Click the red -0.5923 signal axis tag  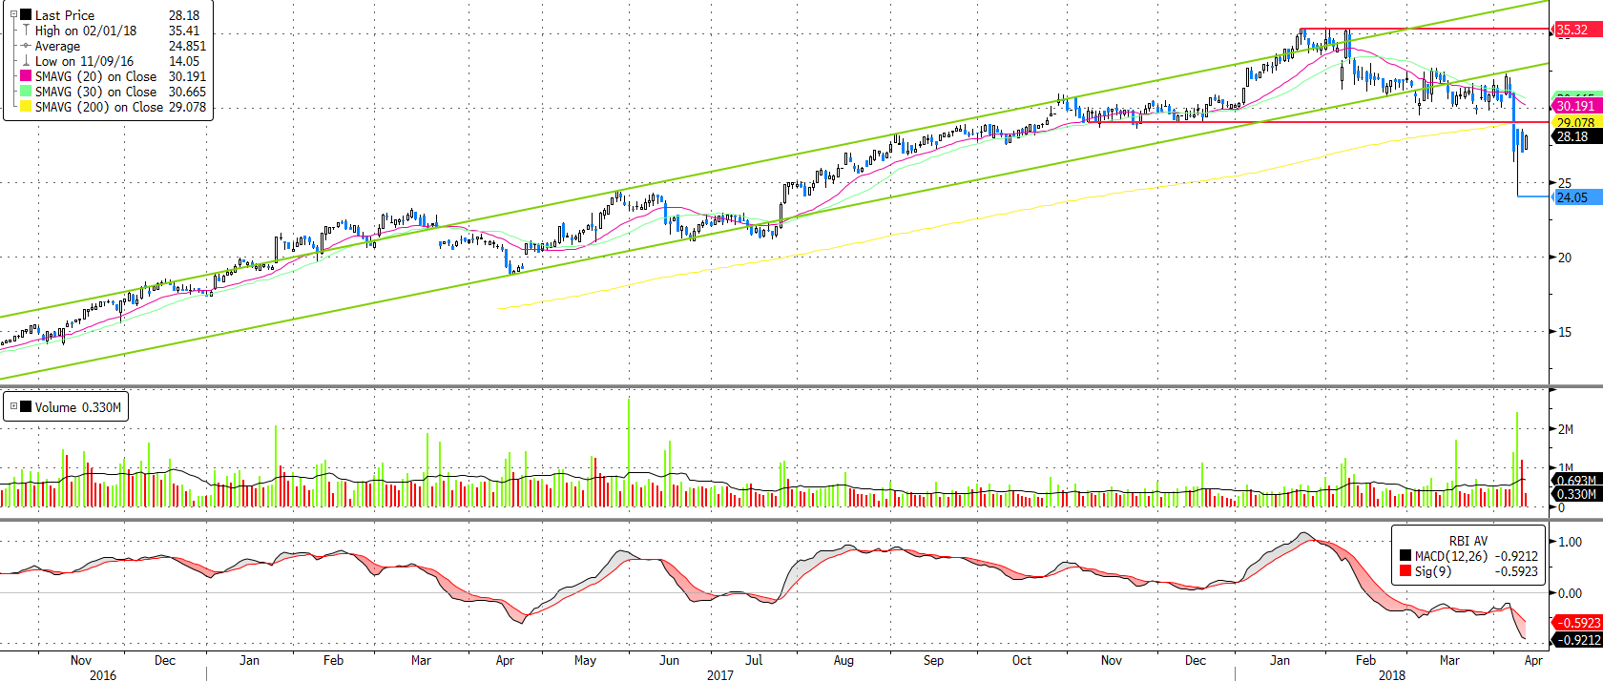(1577, 623)
